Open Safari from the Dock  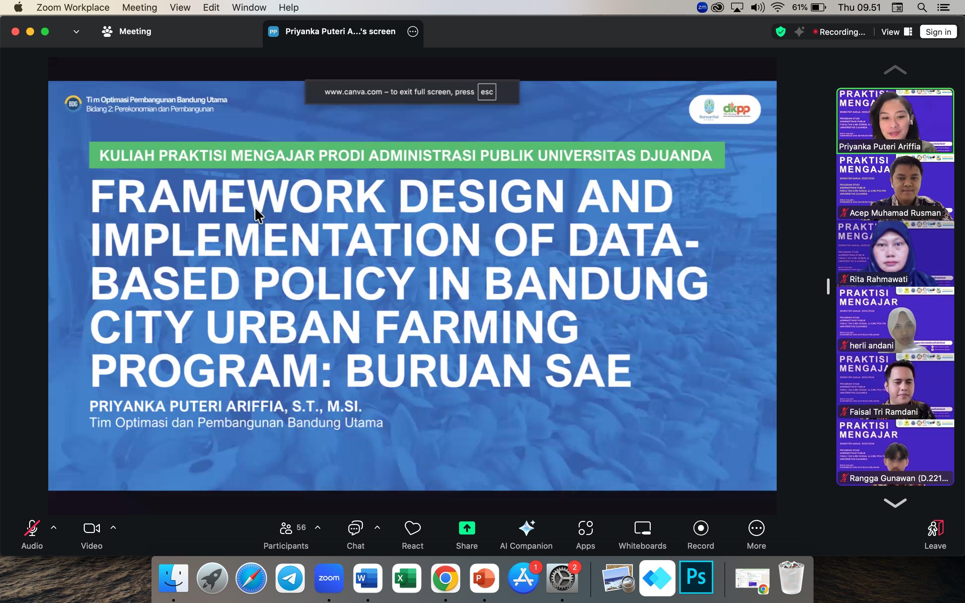[x=251, y=578]
